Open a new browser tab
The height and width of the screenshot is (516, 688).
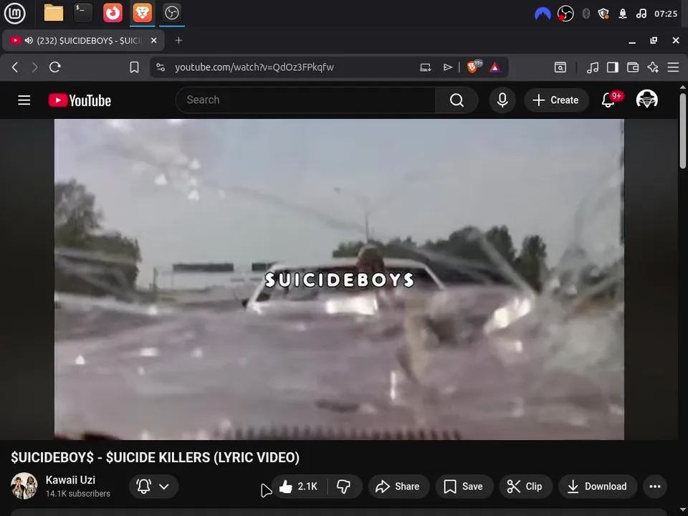pos(178,40)
